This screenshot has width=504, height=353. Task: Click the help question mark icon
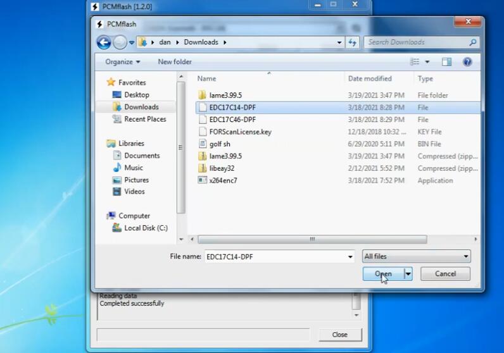point(467,61)
